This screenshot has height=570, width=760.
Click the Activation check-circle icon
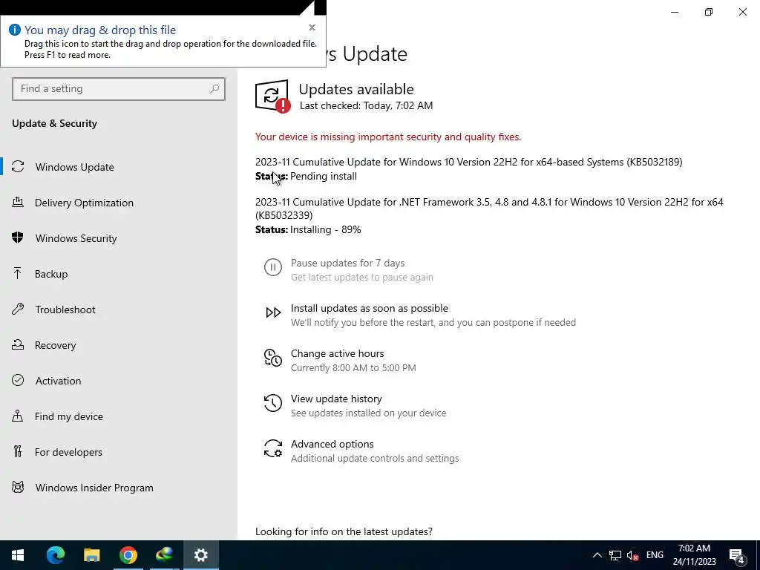click(18, 381)
